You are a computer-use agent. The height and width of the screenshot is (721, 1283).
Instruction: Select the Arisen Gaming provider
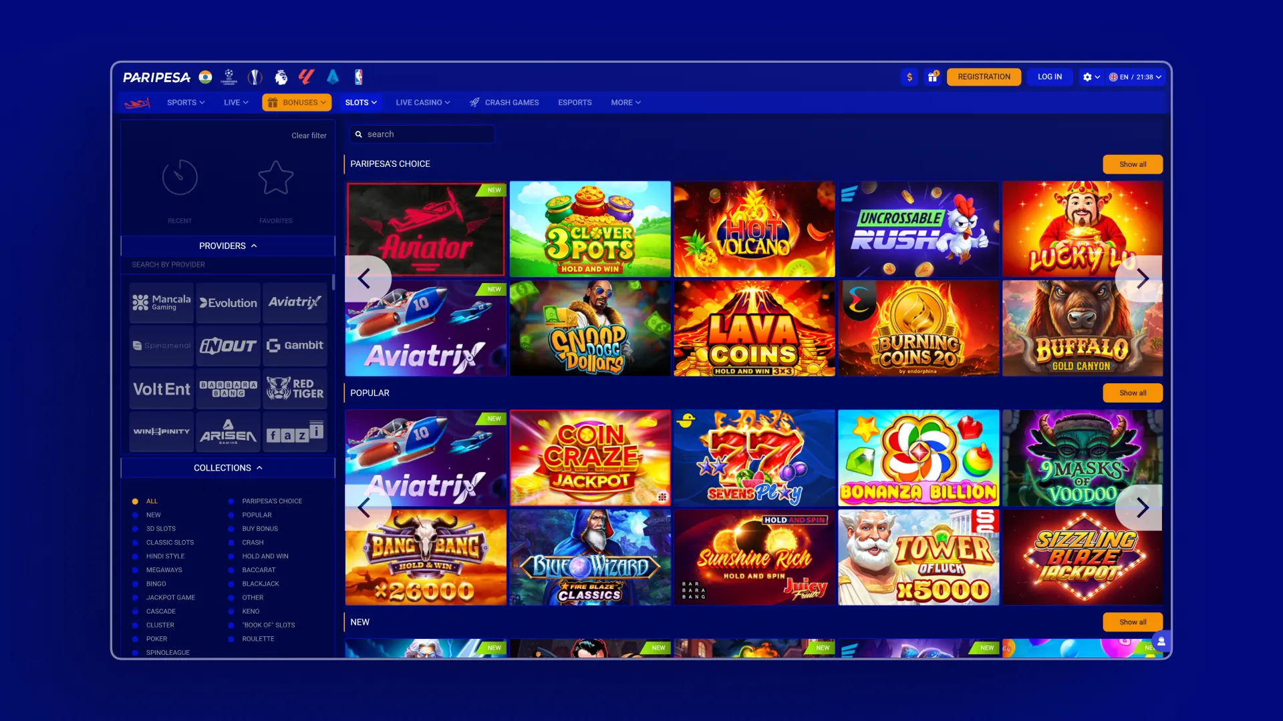click(229, 432)
